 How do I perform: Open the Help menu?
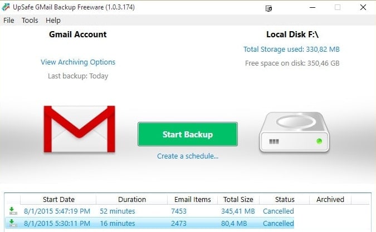coord(53,20)
